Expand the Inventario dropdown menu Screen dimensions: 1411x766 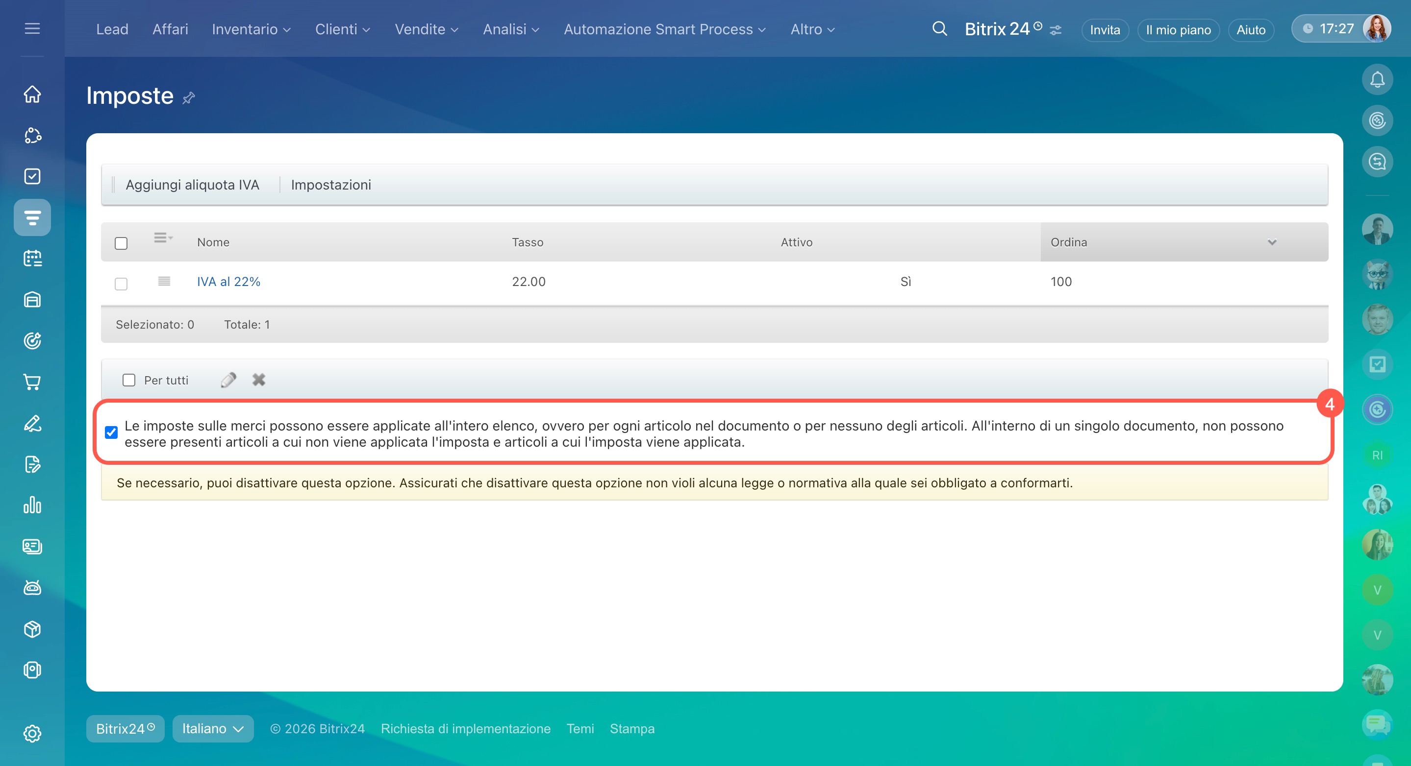pyautogui.click(x=251, y=29)
